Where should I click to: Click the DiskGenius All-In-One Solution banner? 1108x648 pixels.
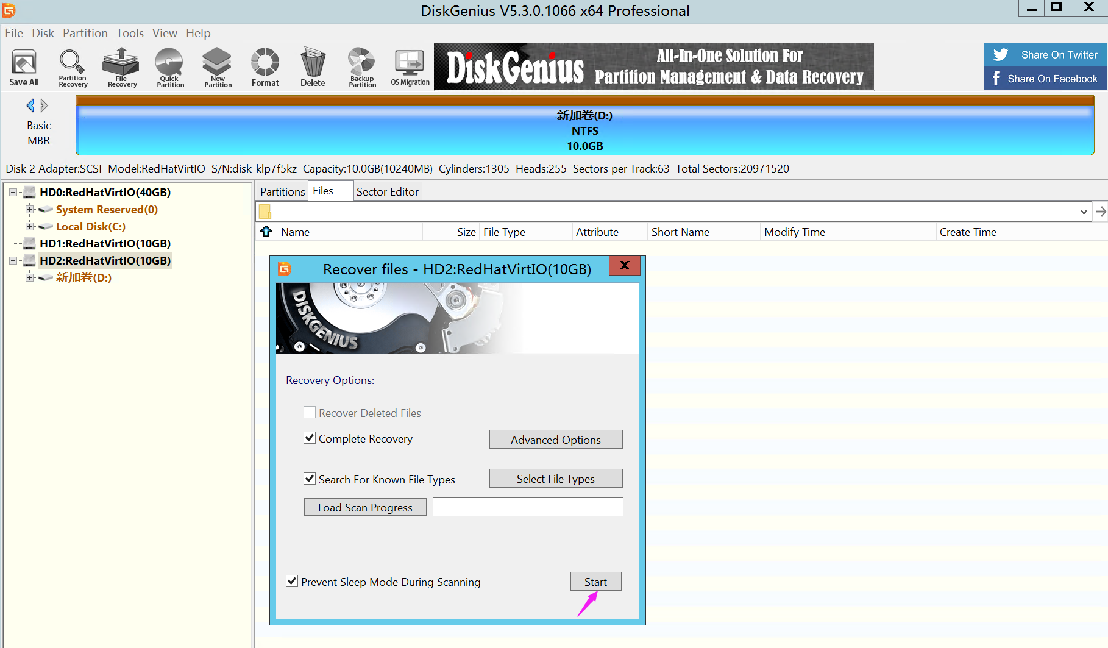[x=654, y=66]
